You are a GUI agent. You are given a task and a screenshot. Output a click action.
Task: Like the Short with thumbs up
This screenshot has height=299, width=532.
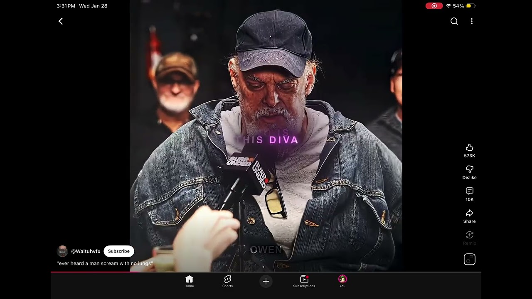[470, 147]
